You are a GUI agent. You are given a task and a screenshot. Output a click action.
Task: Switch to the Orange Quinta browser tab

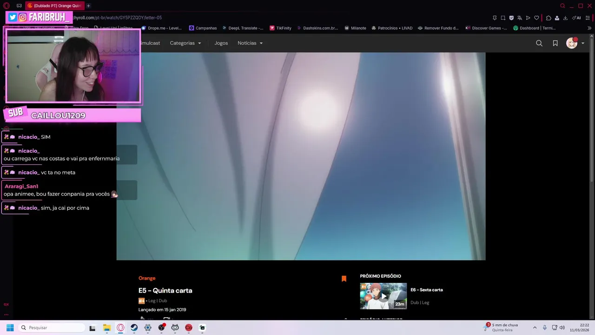coord(54,6)
